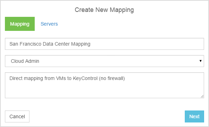Dismiss the dialog using Cancel
Viewport: 209px width, 127px height.
[17, 116]
